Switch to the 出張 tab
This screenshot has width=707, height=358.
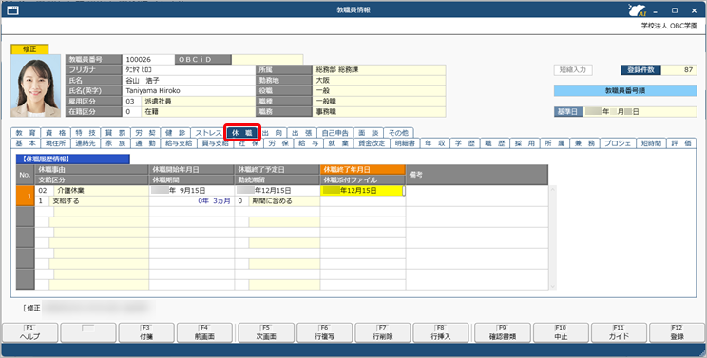301,133
